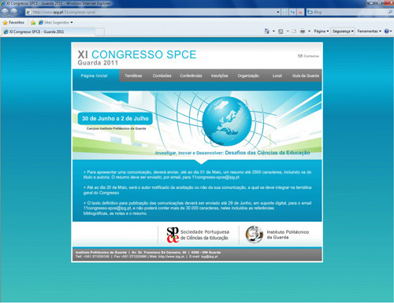Click the browser Back arrow button
The image size is (394, 303).
pyautogui.click(x=5, y=12)
